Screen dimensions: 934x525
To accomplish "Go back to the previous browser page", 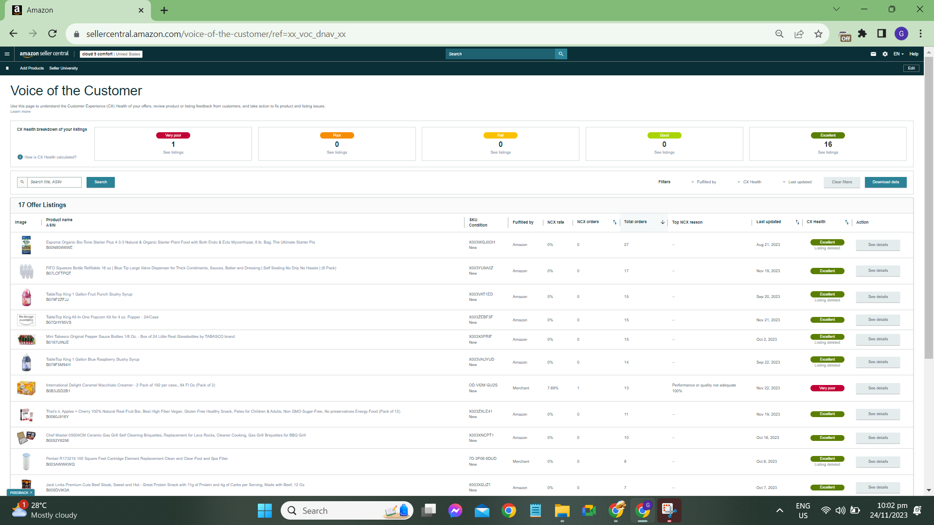I will pyautogui.click(x=13, y=34).
